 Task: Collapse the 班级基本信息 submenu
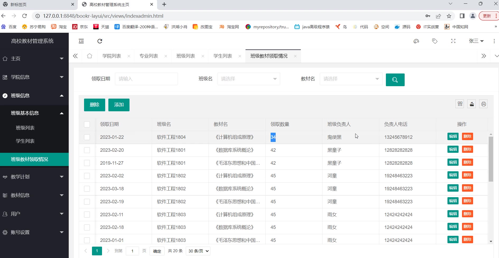tap(34, 113)
